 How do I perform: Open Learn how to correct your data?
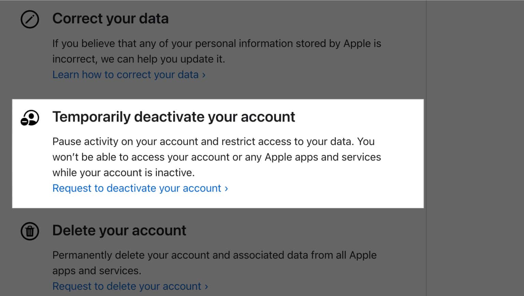[126, 74]
